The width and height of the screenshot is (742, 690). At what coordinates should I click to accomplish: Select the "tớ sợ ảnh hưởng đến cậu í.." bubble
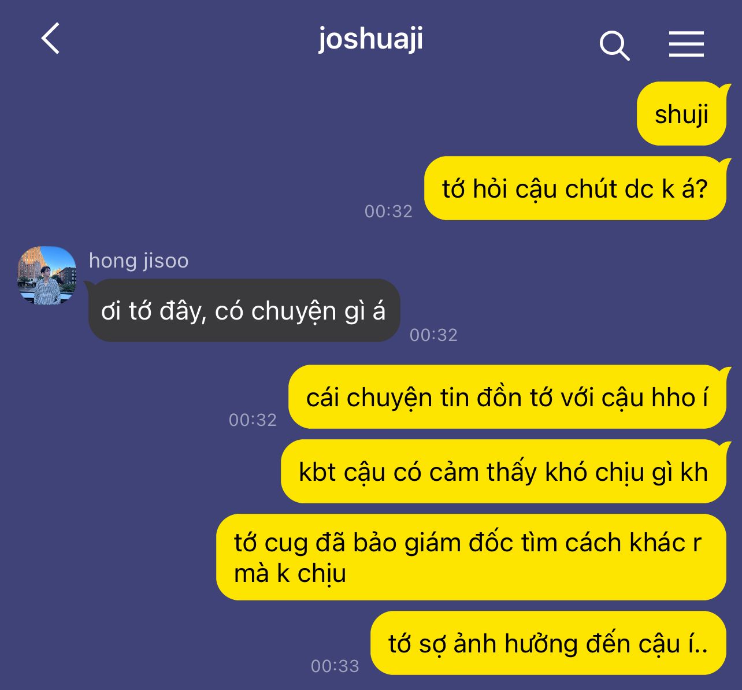(x=548, y=643)
